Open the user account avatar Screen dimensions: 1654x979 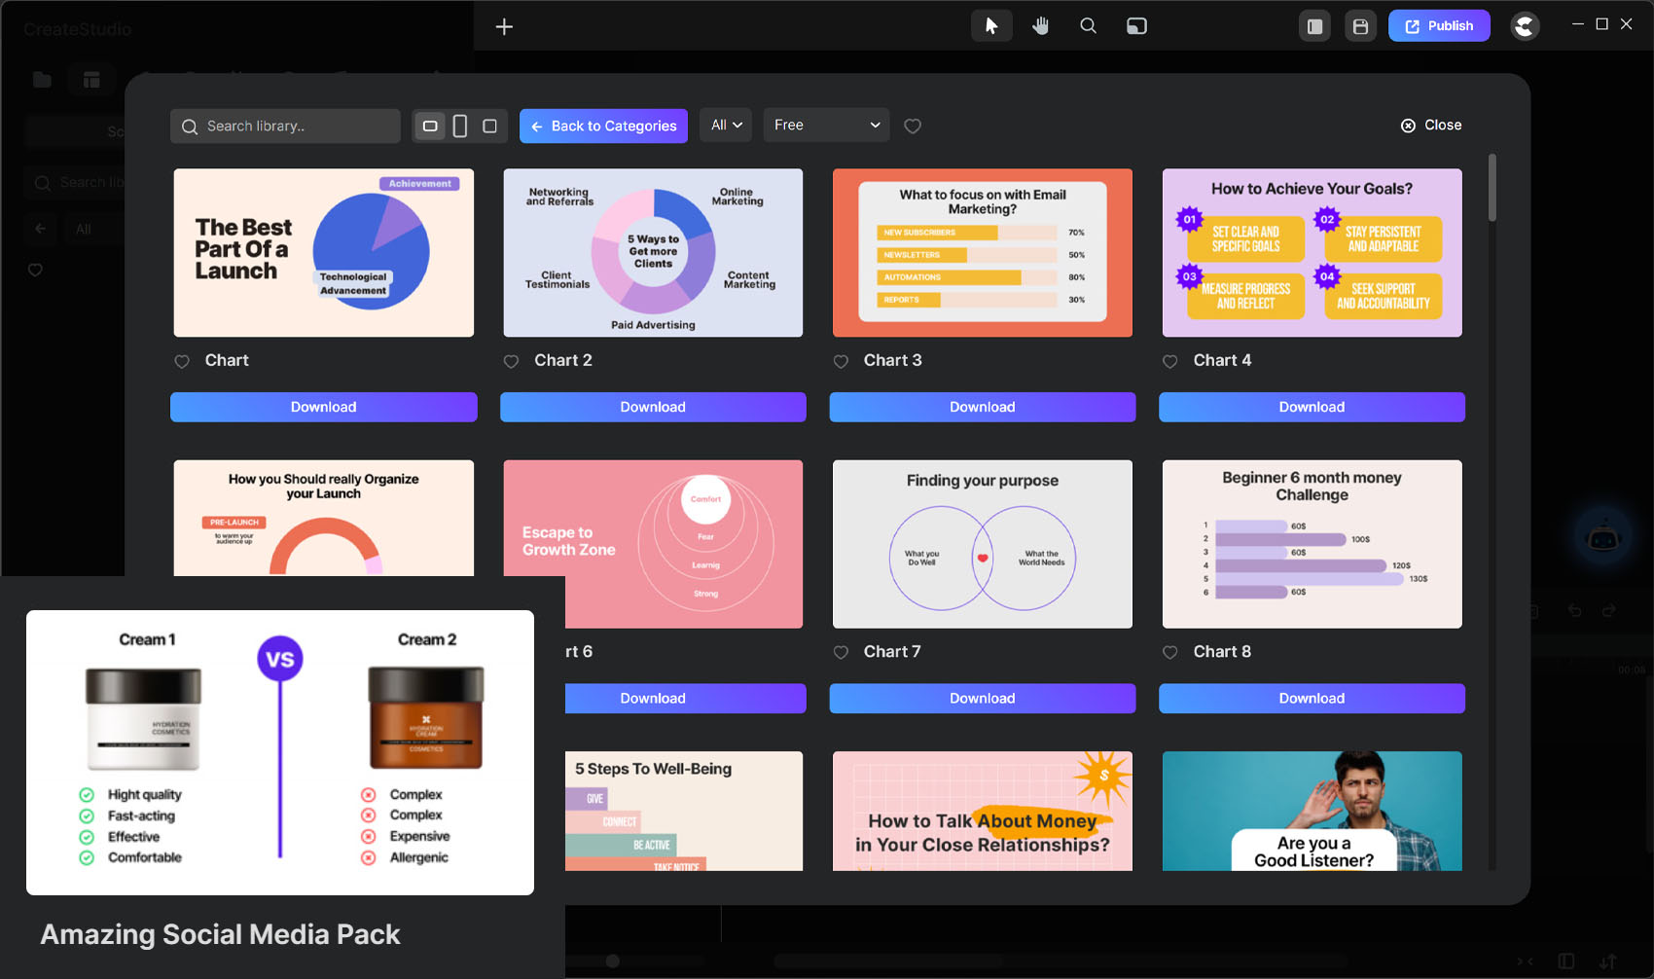[1525, 26]
